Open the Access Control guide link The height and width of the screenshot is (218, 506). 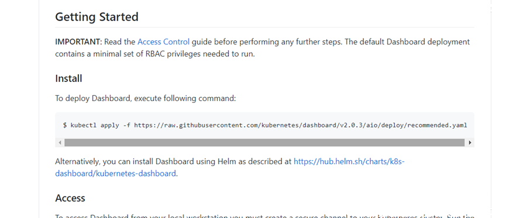pyautogui.click(x=163, y=42)
